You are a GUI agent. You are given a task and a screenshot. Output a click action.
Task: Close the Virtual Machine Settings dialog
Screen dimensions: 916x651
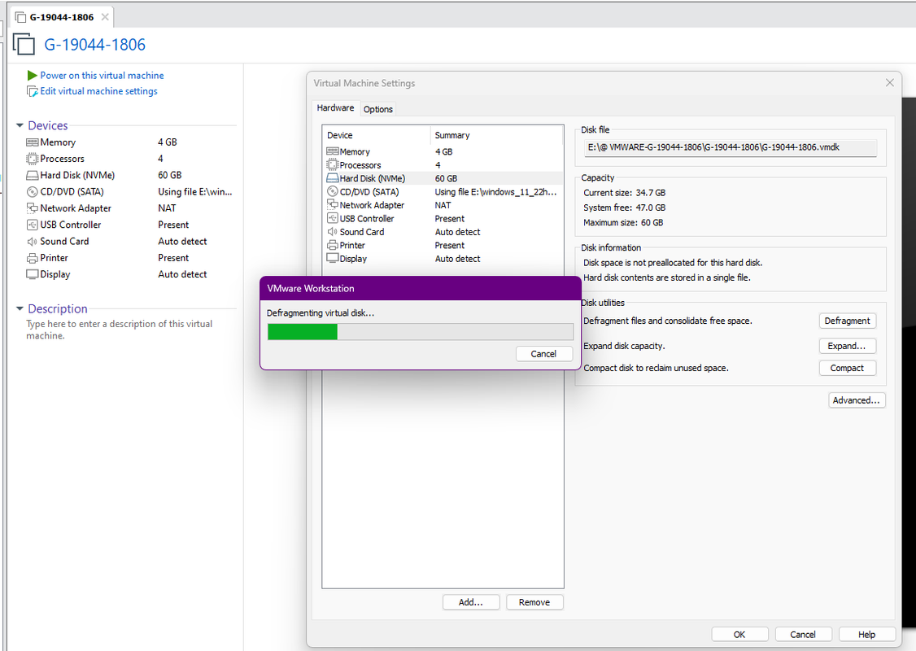tap(890, 83)
